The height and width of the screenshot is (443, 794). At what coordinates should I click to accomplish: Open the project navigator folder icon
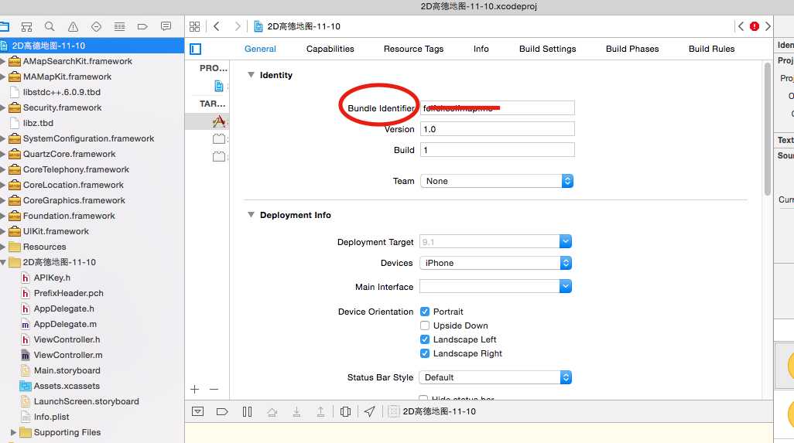click(x=4, y=26)
